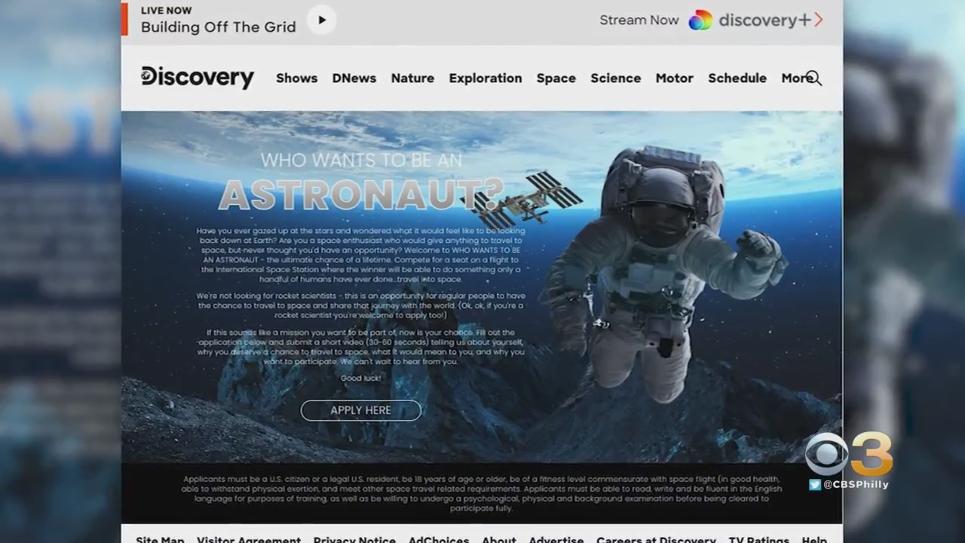This screenshot has width=965, height=543.
Task: Open Privacy Notice footer link
Action: point(354,540)
